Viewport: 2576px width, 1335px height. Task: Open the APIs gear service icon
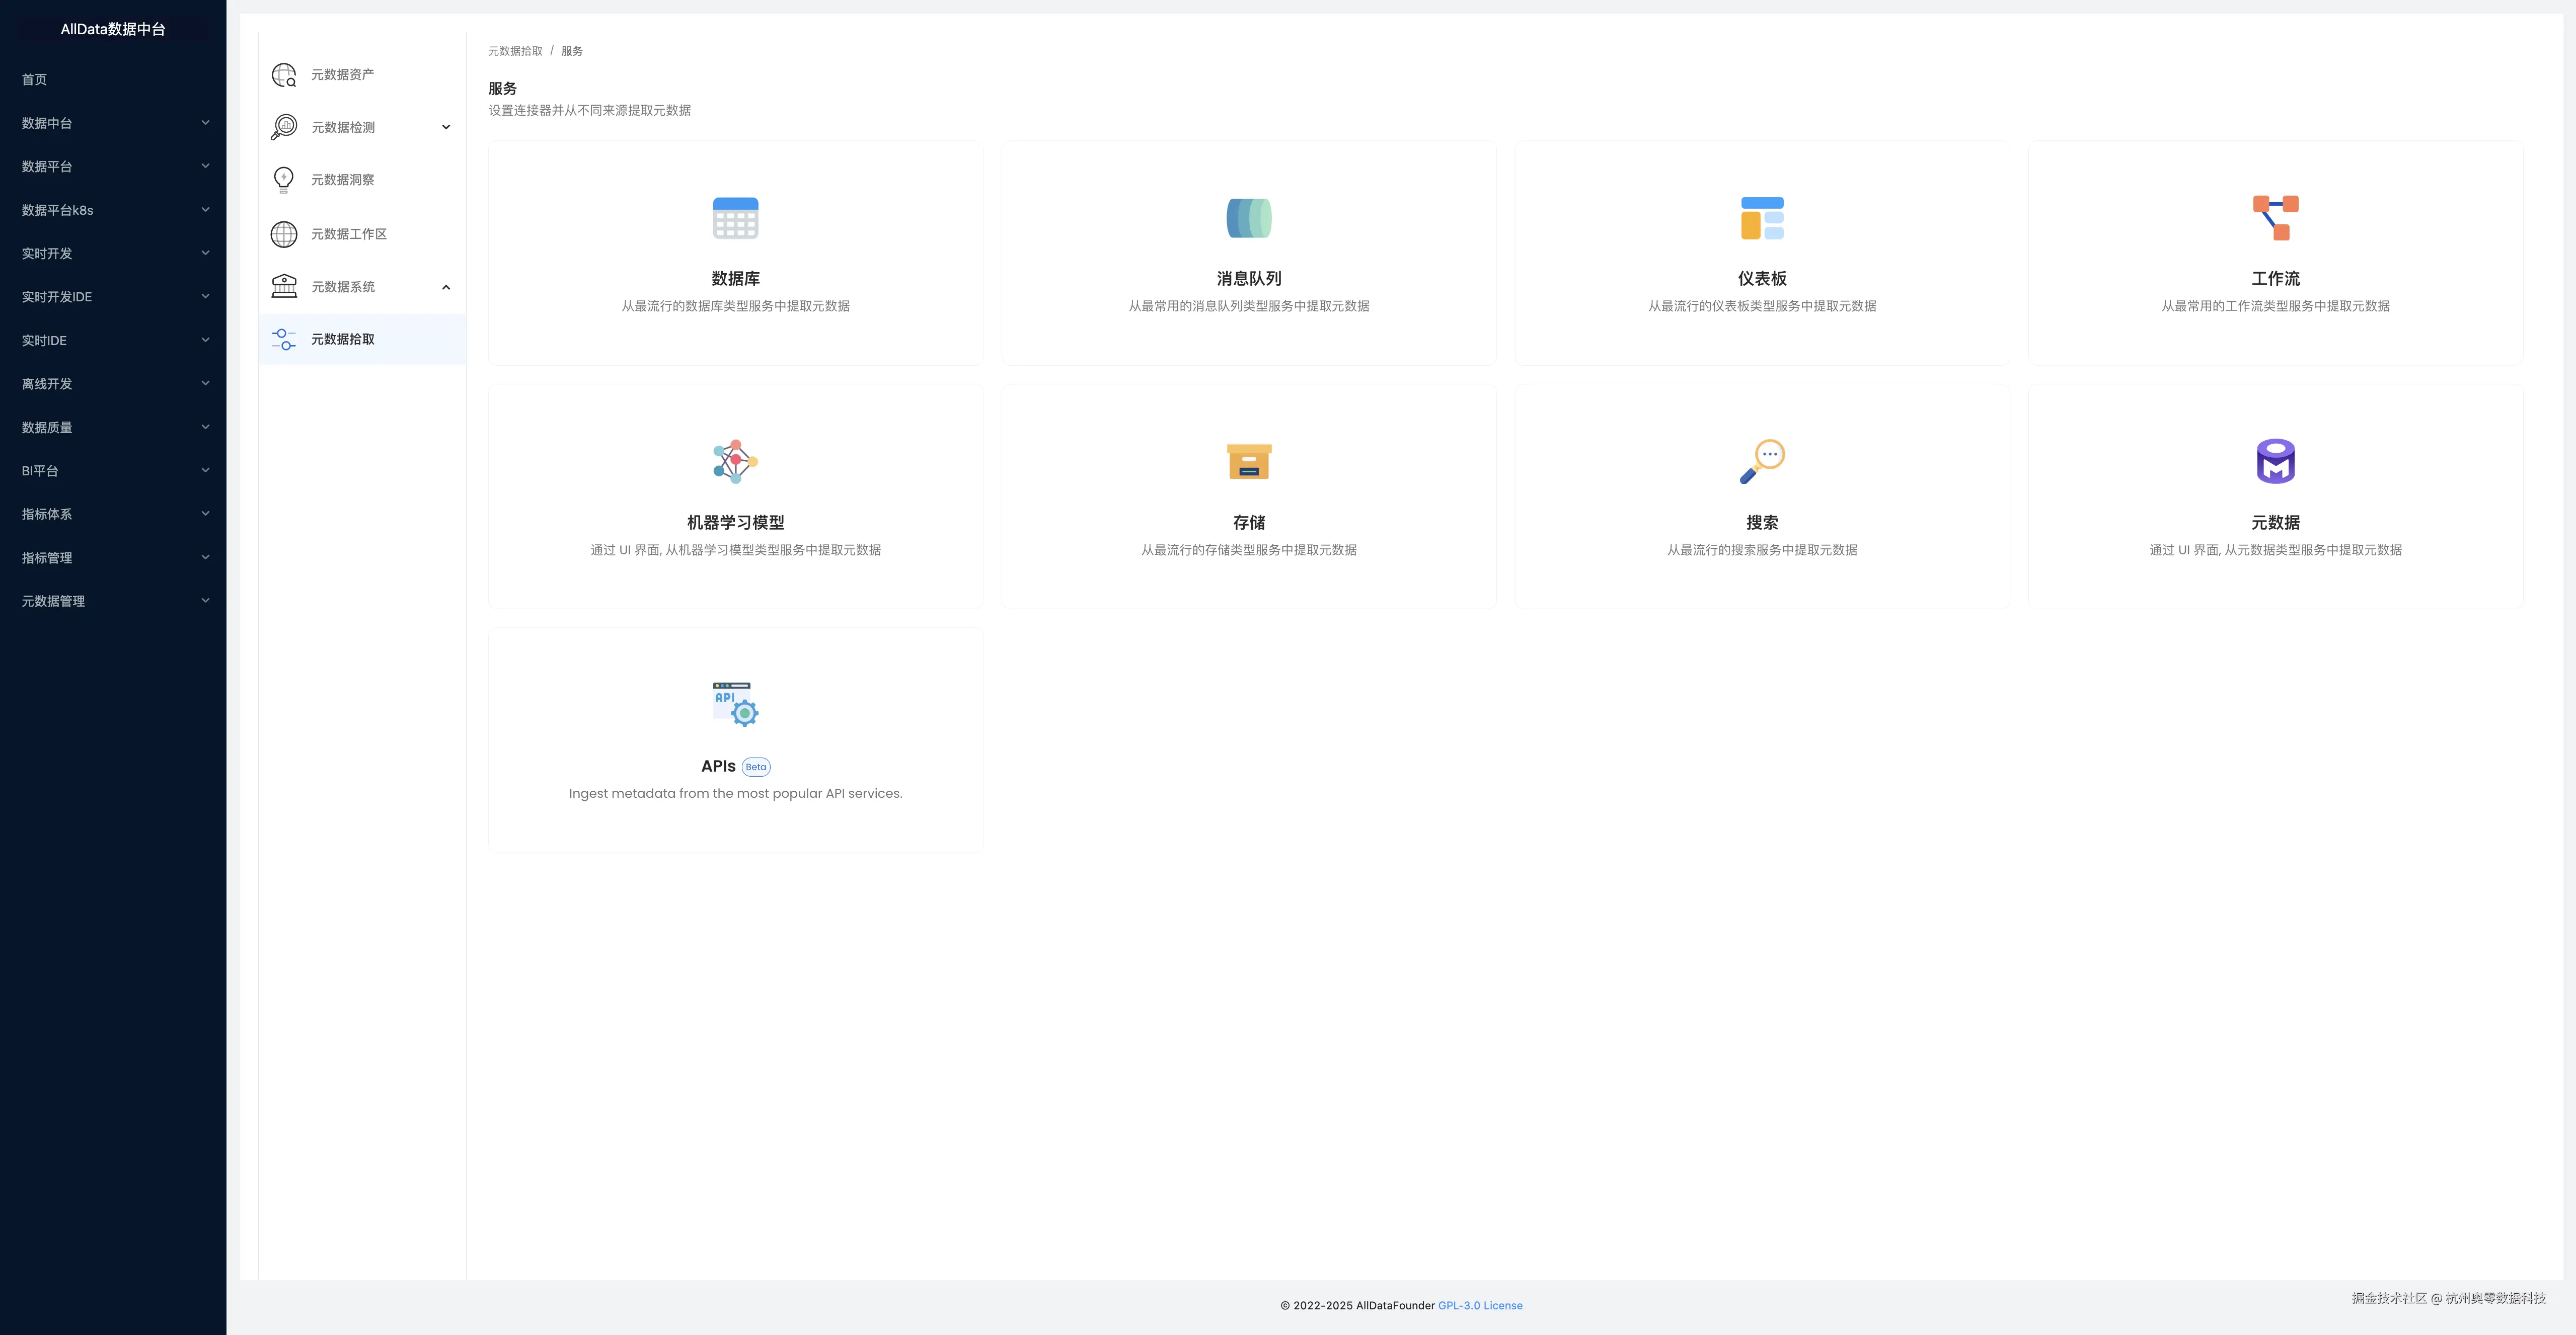tap(735, 705)
